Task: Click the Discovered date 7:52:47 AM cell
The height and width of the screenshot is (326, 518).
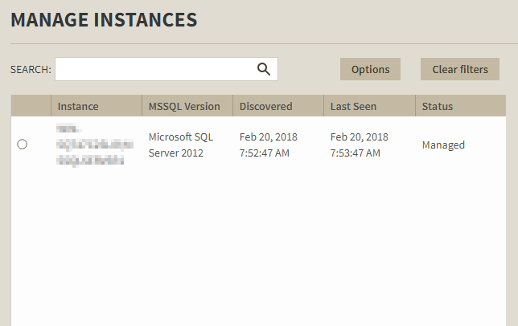Action: [269, 145]
